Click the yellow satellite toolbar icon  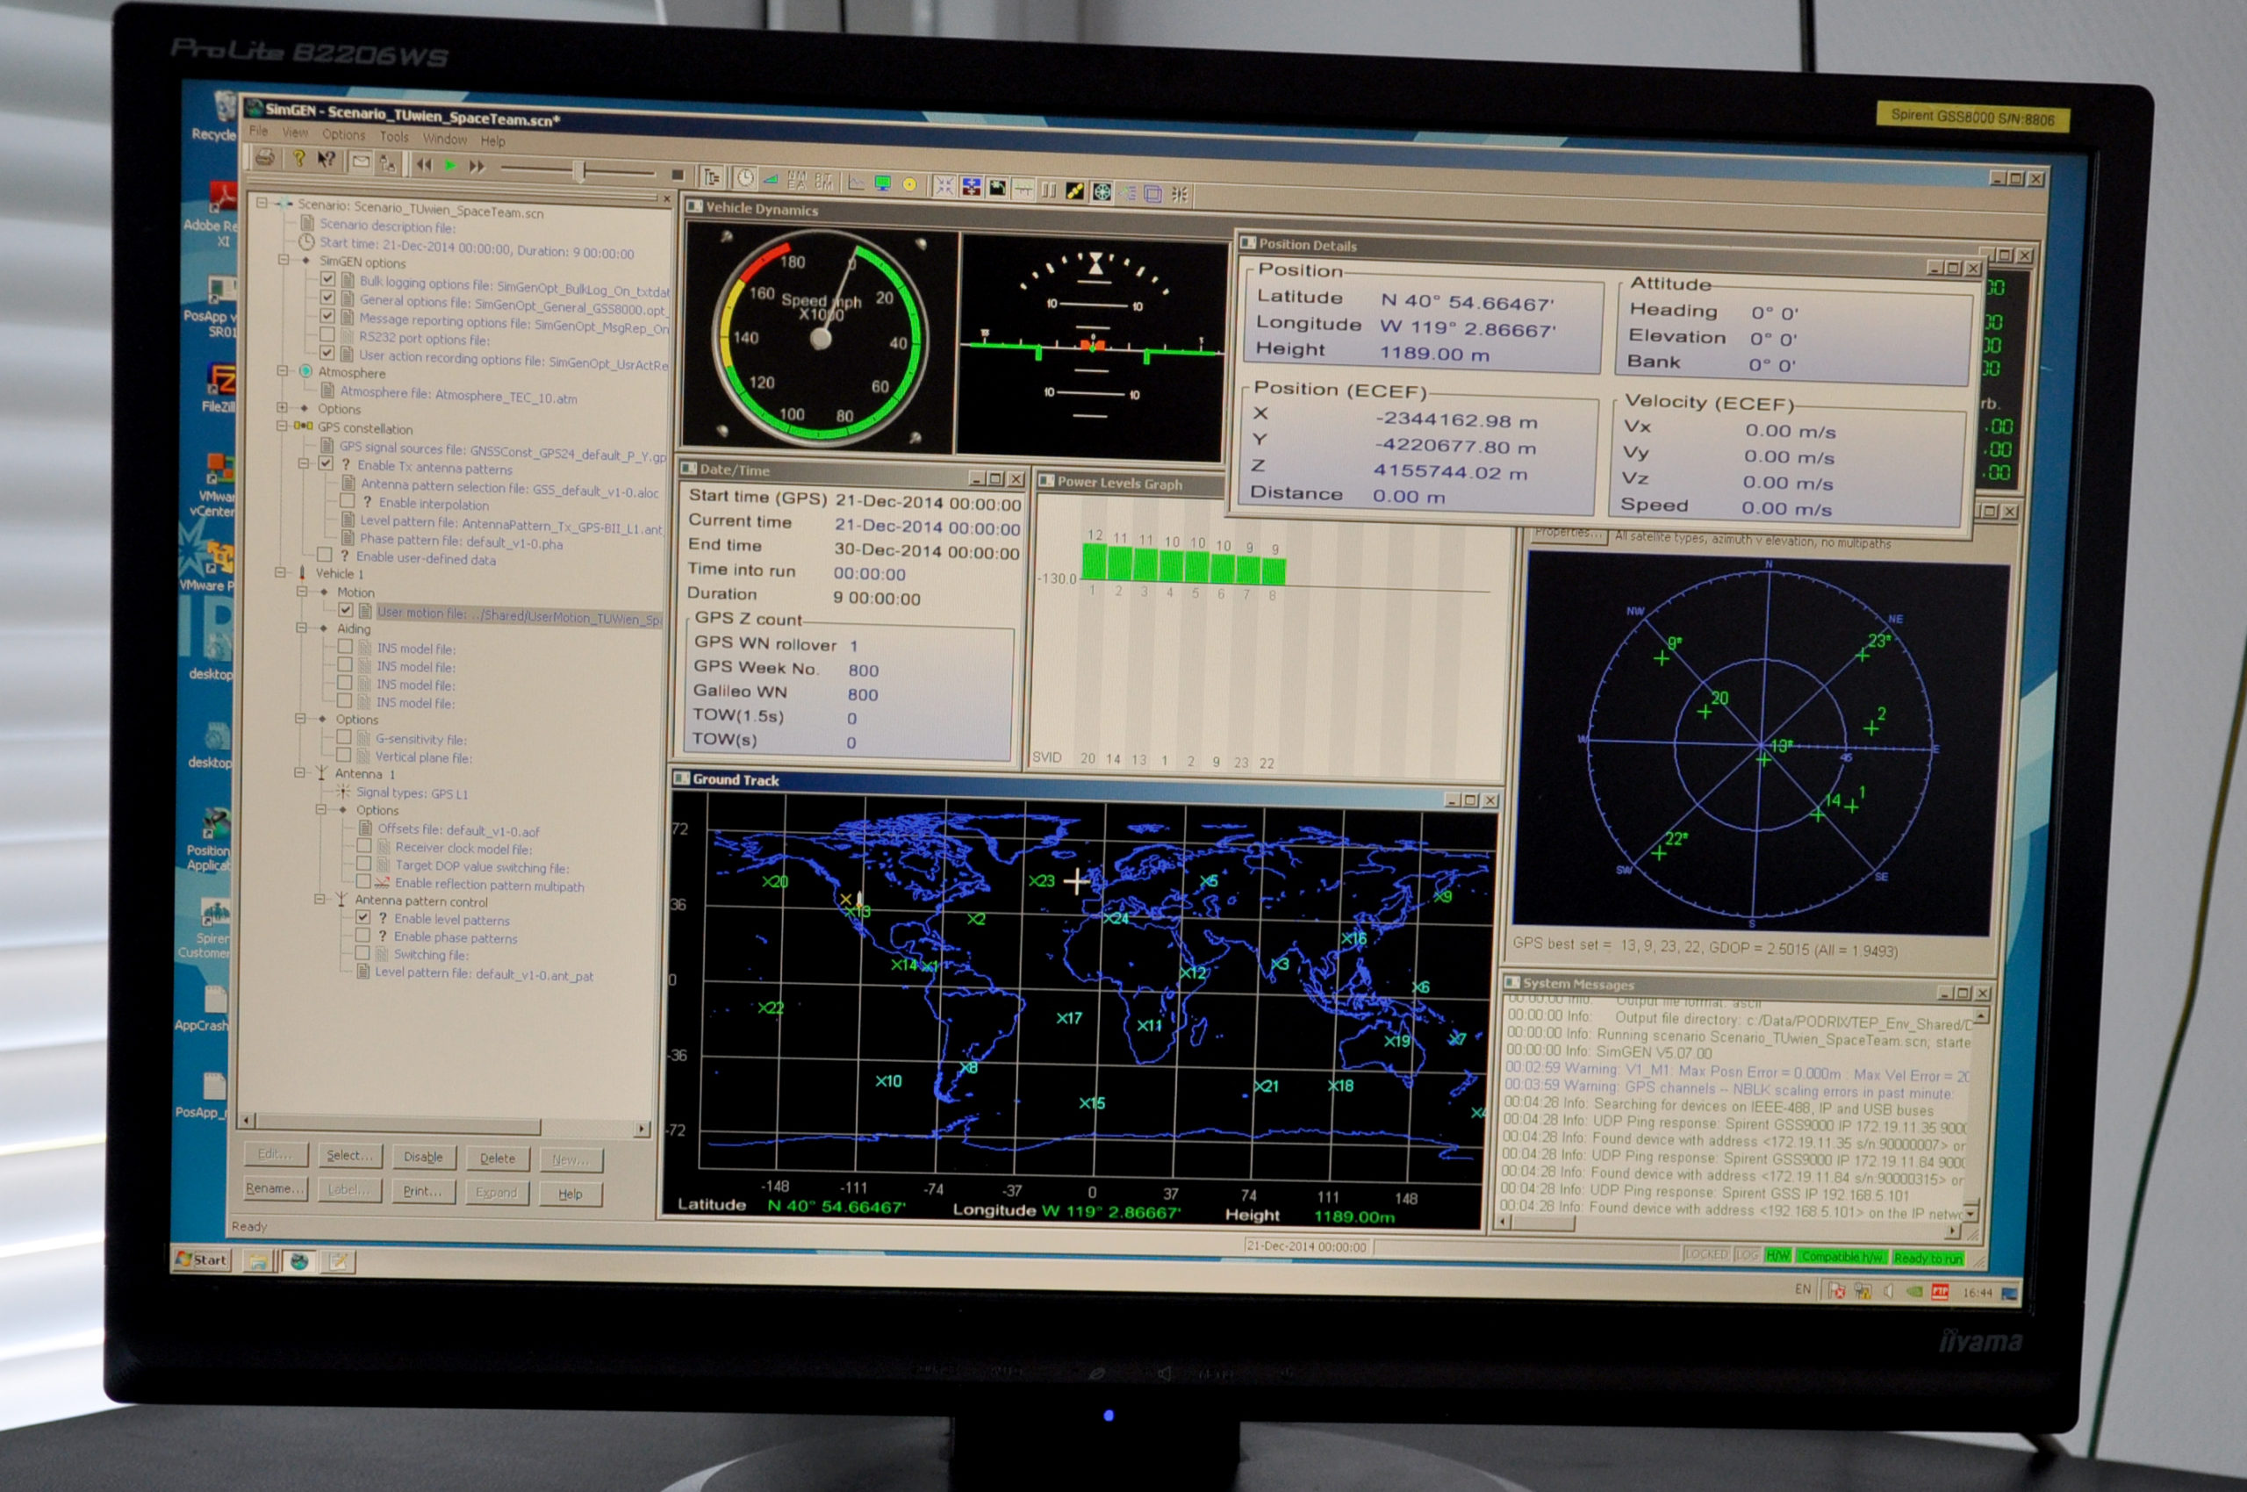point(1074,190)
